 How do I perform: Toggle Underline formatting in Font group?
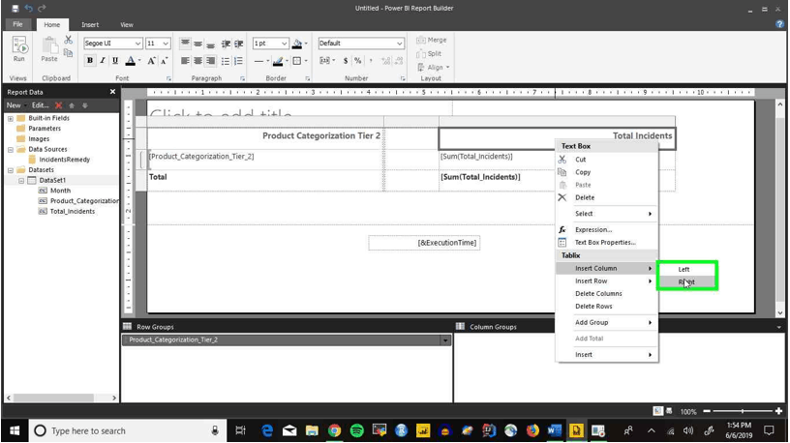115,60
